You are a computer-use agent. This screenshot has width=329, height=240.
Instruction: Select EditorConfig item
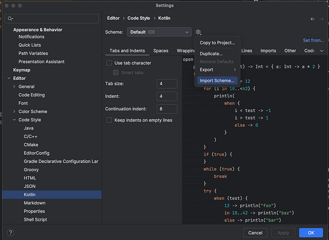click(x=37, y=153)
